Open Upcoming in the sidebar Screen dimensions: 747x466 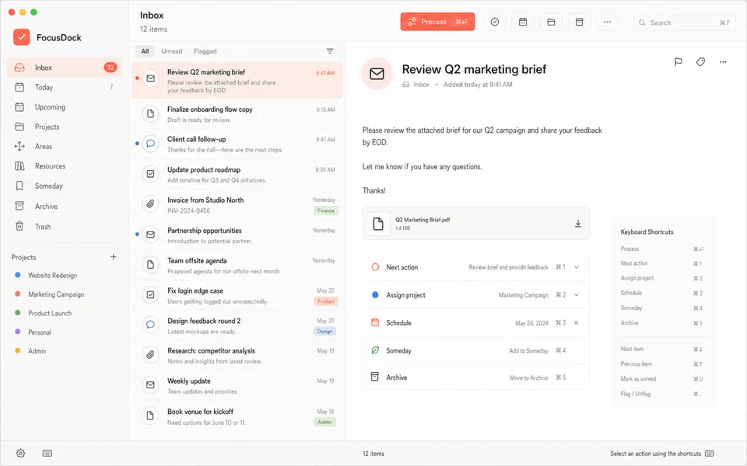pyautogui.click(x=65, y=107)
